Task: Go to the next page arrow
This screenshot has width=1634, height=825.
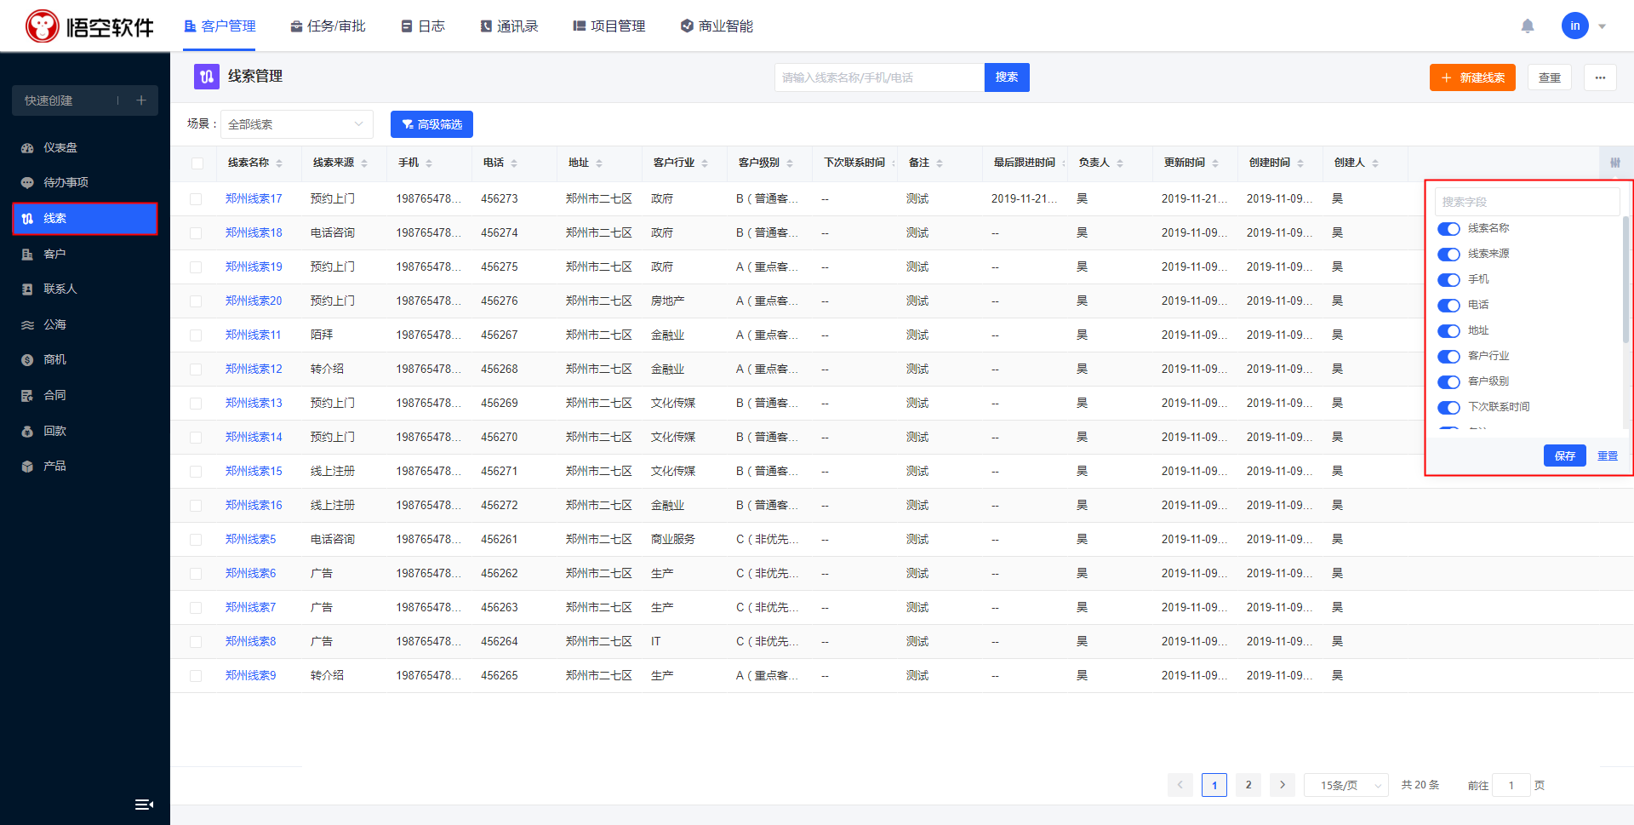Action: tap(1282, 785)
